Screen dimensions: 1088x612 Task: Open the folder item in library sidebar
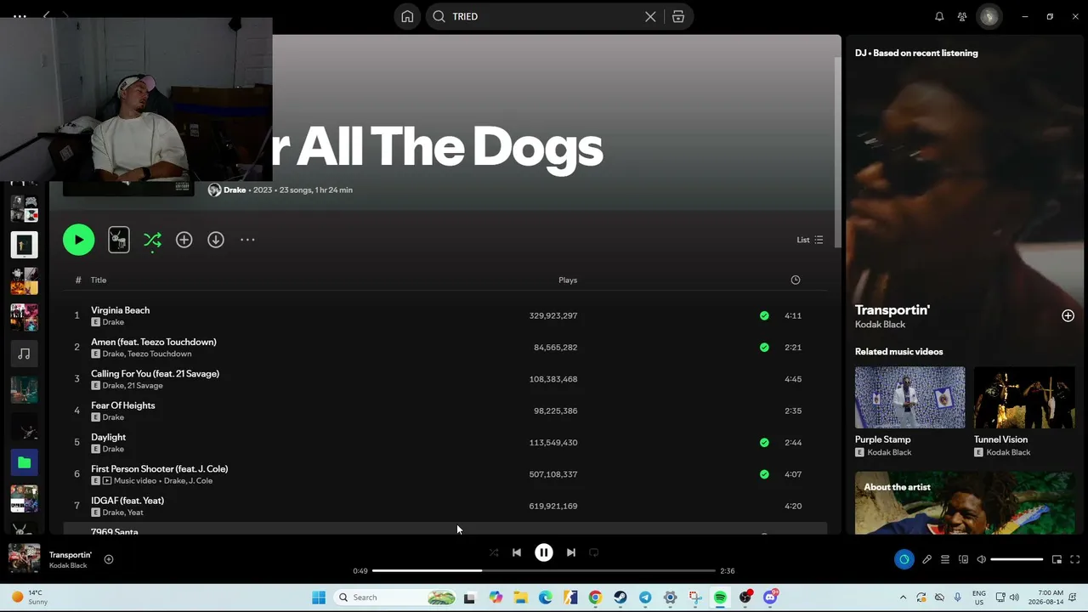24,462
